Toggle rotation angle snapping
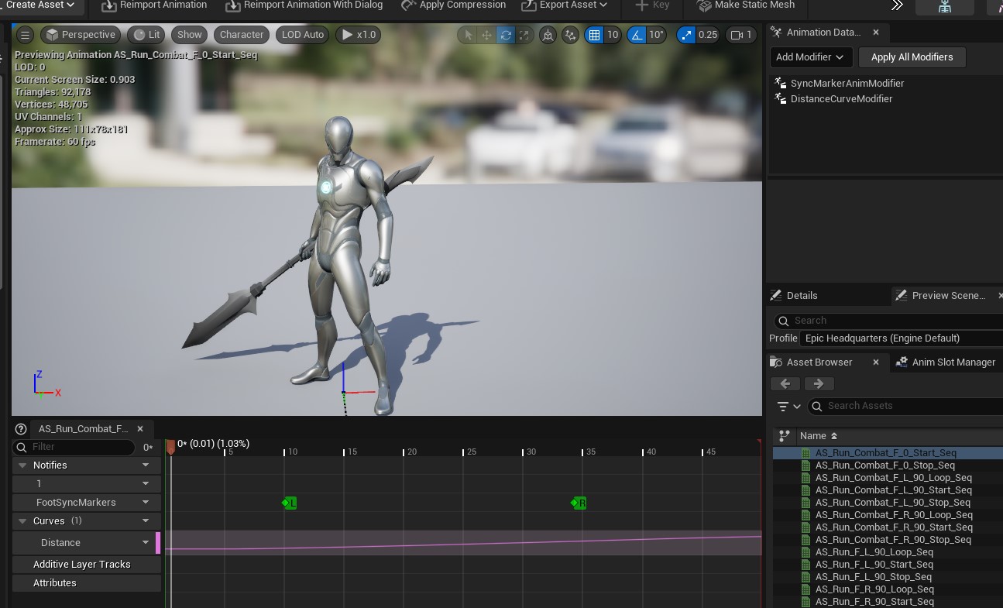 (637, 35)
